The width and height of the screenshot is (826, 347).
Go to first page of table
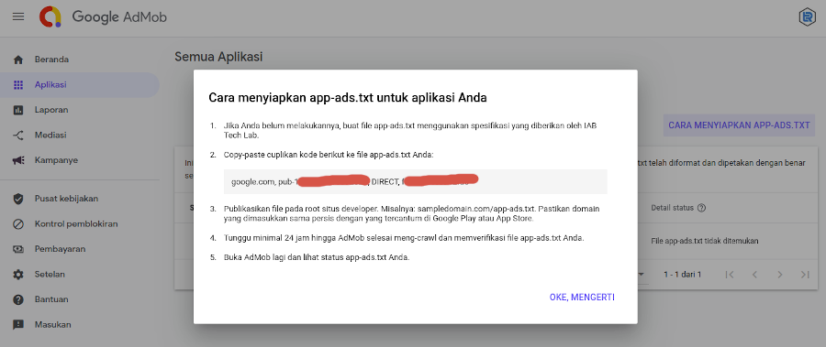click(730, 275)
